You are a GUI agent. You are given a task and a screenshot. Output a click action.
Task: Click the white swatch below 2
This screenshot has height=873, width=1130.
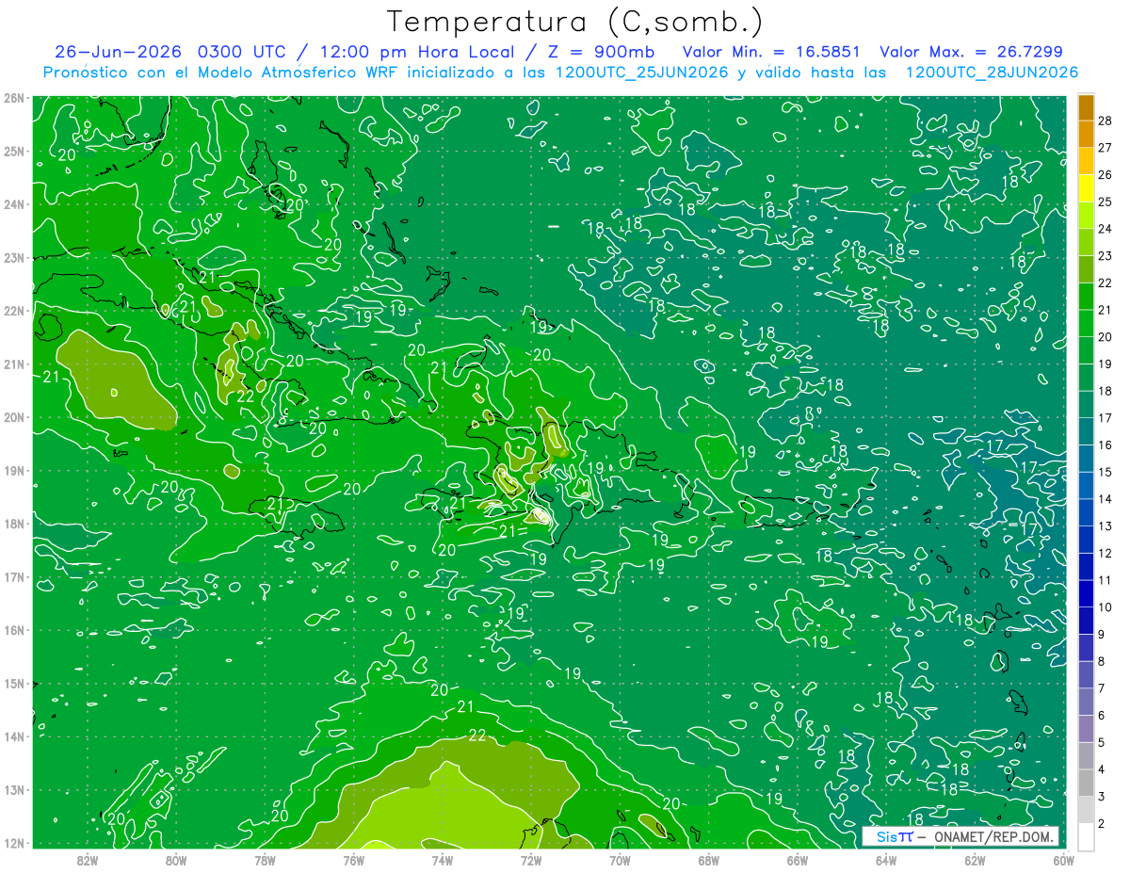(1086, 836)
